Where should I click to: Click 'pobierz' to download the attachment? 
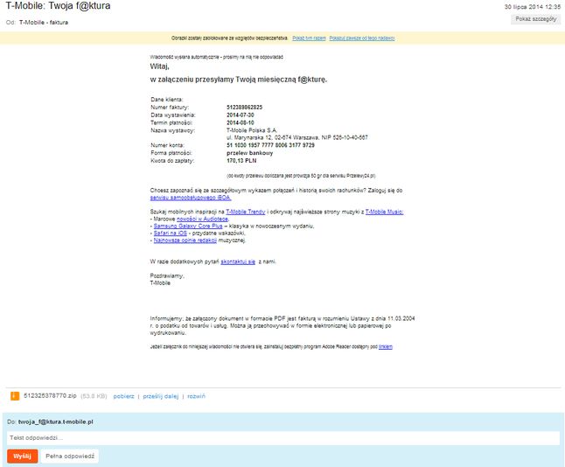[123, 396]
